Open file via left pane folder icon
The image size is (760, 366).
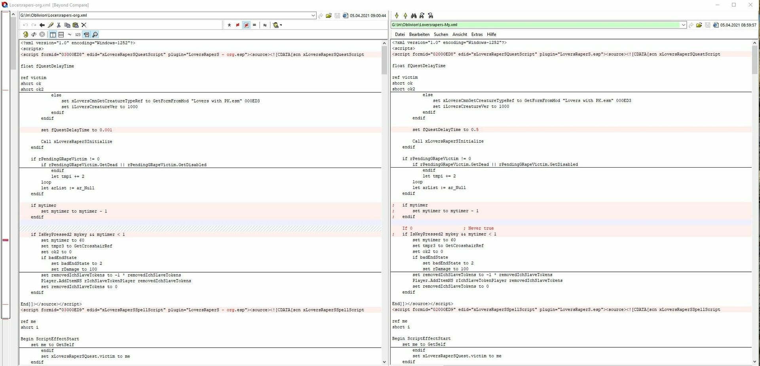click(x=329, y=15)
